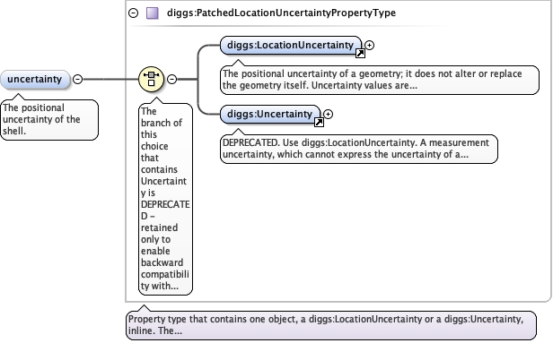Click the 'positional uncertainty of a geometry' annotation

tap(380, 80)
